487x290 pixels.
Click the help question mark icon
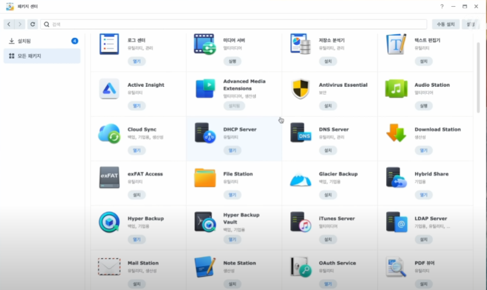click(442, 6)
